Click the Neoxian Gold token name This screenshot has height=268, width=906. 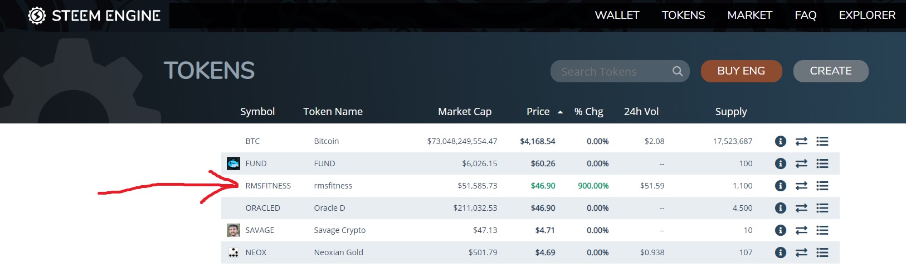pos(338,252)
